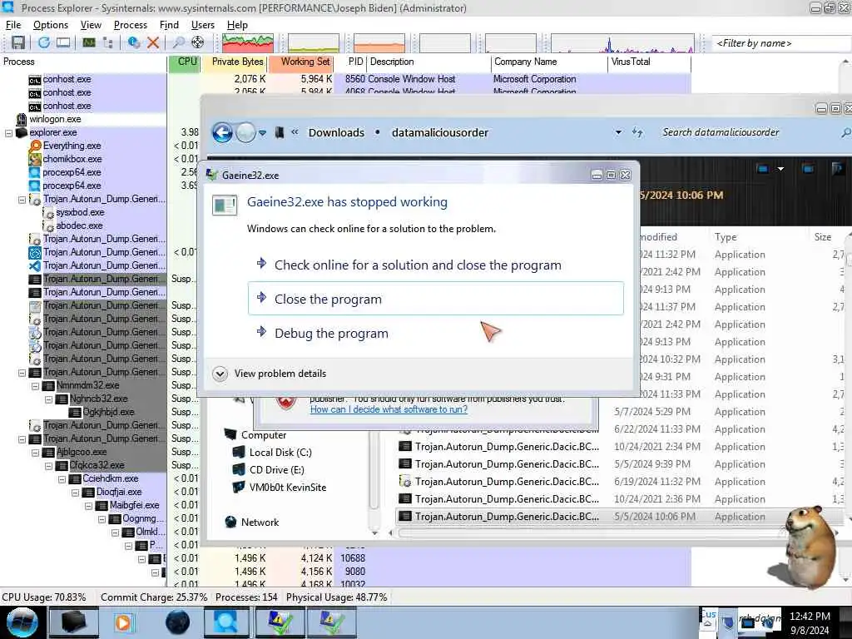Image resolution: width=852 pixels, height=639 pixels.
Task: Open the Help menu
Action: 237,25
